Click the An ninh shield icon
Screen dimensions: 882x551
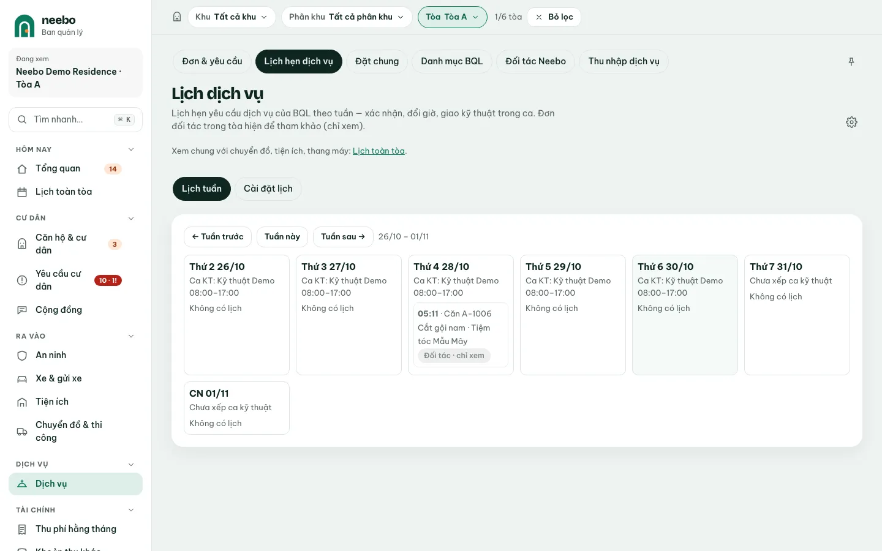(x=22, y=356)
